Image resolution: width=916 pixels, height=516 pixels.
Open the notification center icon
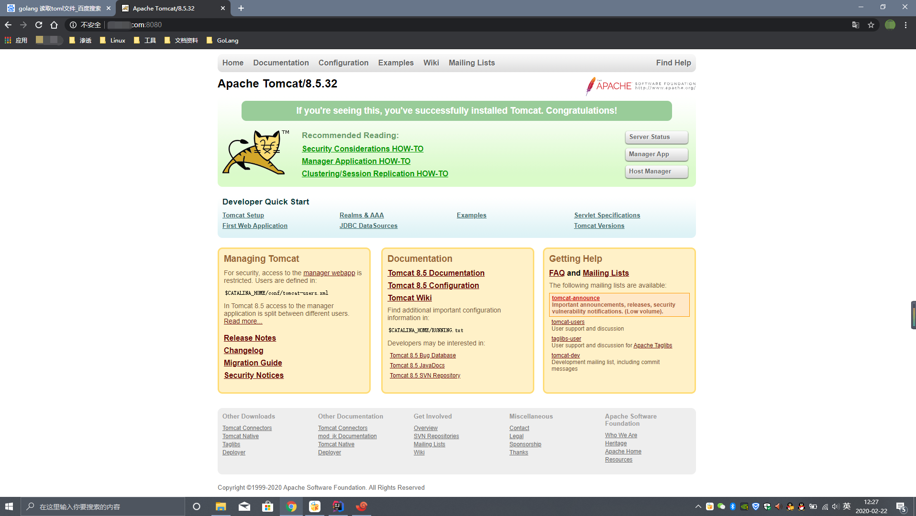coord(901,506)
